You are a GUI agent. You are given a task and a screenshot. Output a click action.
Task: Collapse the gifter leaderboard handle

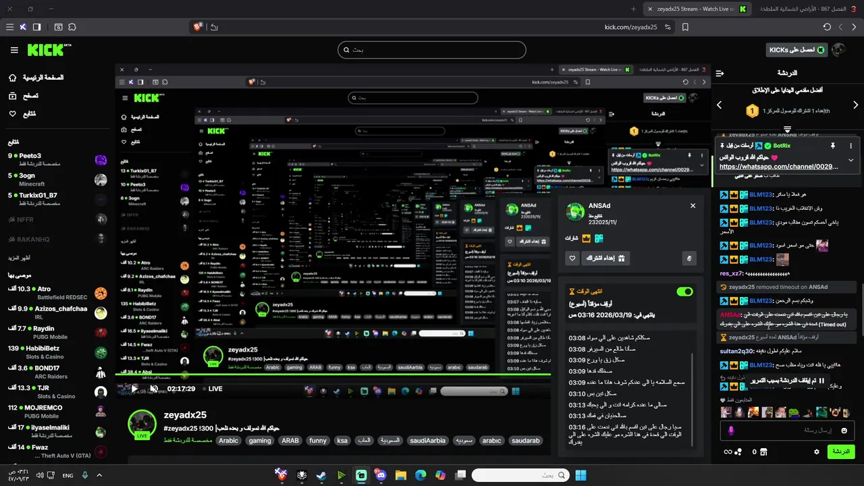(787, 129)
